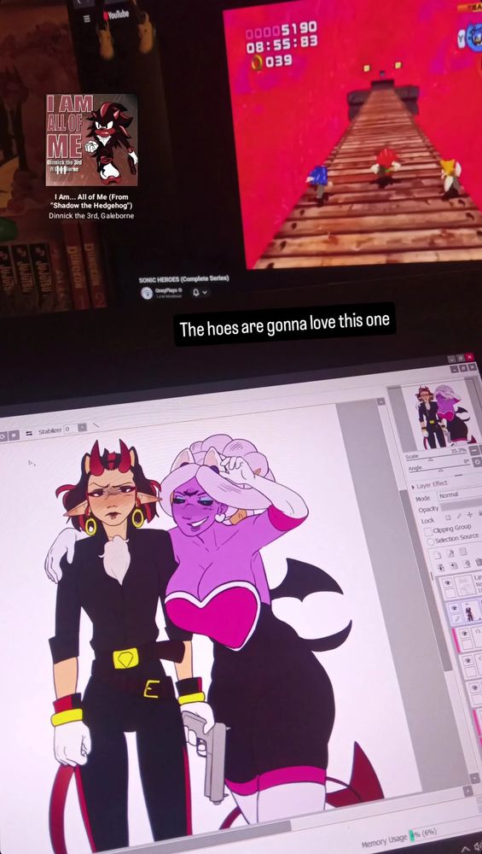Image resolution: width=482 pixels, height=854 pixels.
Task: Expand the Layer Effect section
Action: tap(430, 484)
